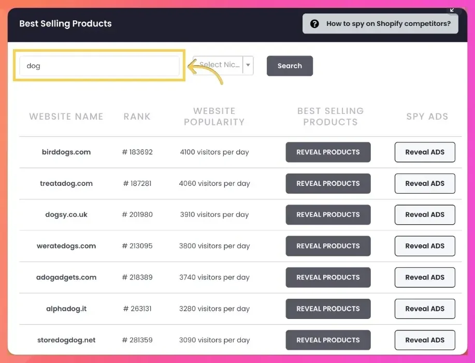
Task: Click '3090 visitors per day' cell
Action: (x=214, y=340)
